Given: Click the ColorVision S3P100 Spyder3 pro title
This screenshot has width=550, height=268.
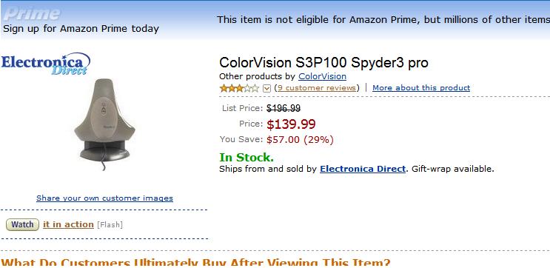Looking at the screenshot, I should pos(323,63).
